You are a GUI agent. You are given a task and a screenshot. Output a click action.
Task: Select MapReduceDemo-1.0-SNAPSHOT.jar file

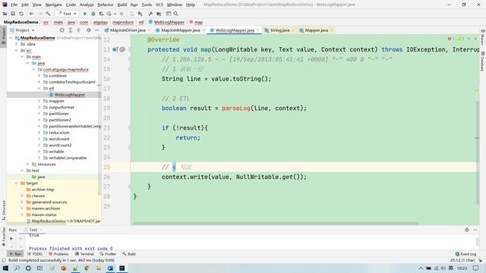point(66,221)
